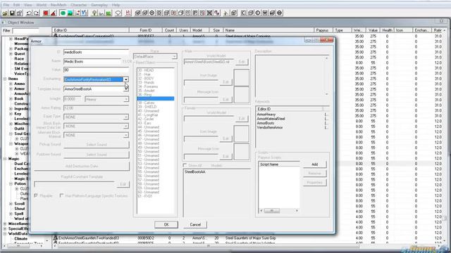The height and width of the screenshot is (253, 451).
Task: Click Select Sound for Pickup Sound
Action: click(96, 145)
